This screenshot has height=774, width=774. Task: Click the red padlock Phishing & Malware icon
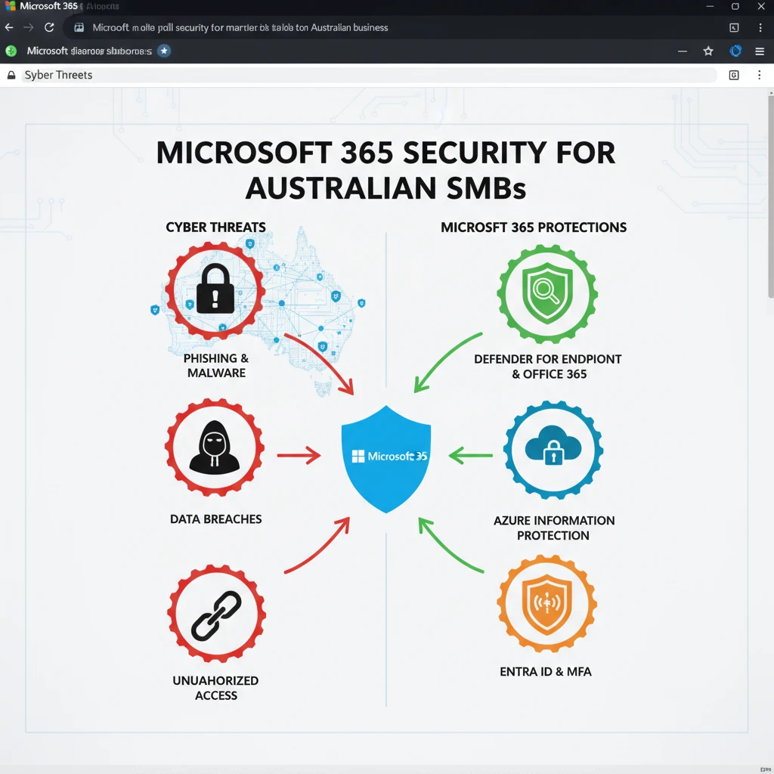tap(215, 291)
